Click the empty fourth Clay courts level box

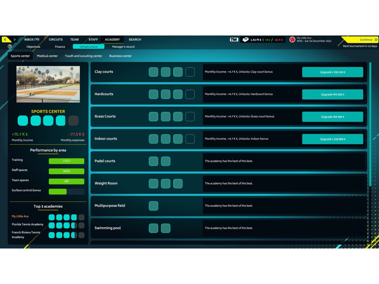pos(190,72)
